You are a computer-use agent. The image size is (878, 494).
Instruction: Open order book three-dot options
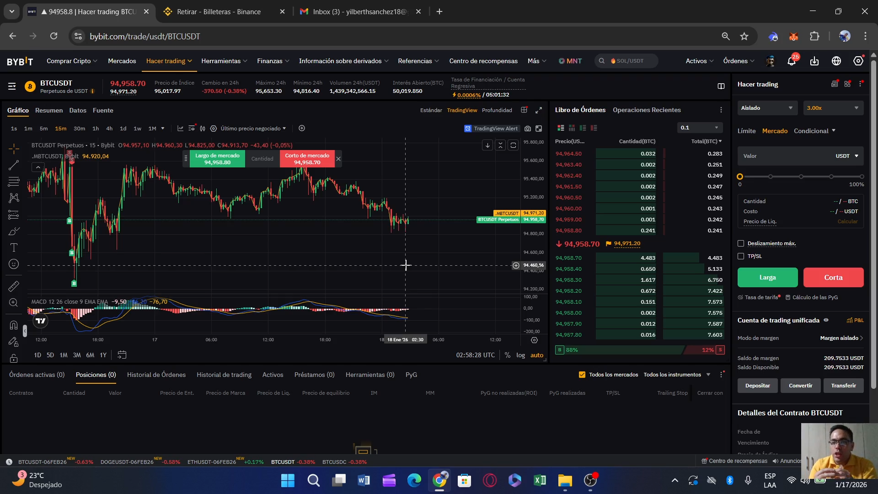[x=721, y=110]
